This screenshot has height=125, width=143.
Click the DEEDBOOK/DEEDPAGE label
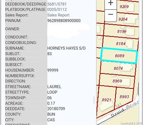pos(26,4)
